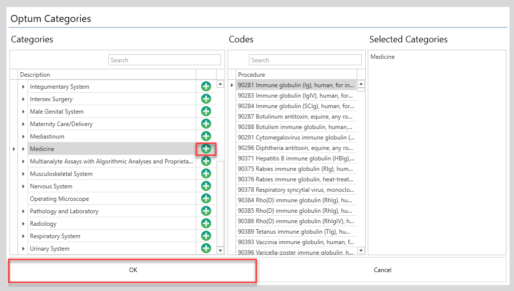The width and height of the screenshot is (514, 291).
Task: Click the Cancel button
Action: [x=383, y=270]
